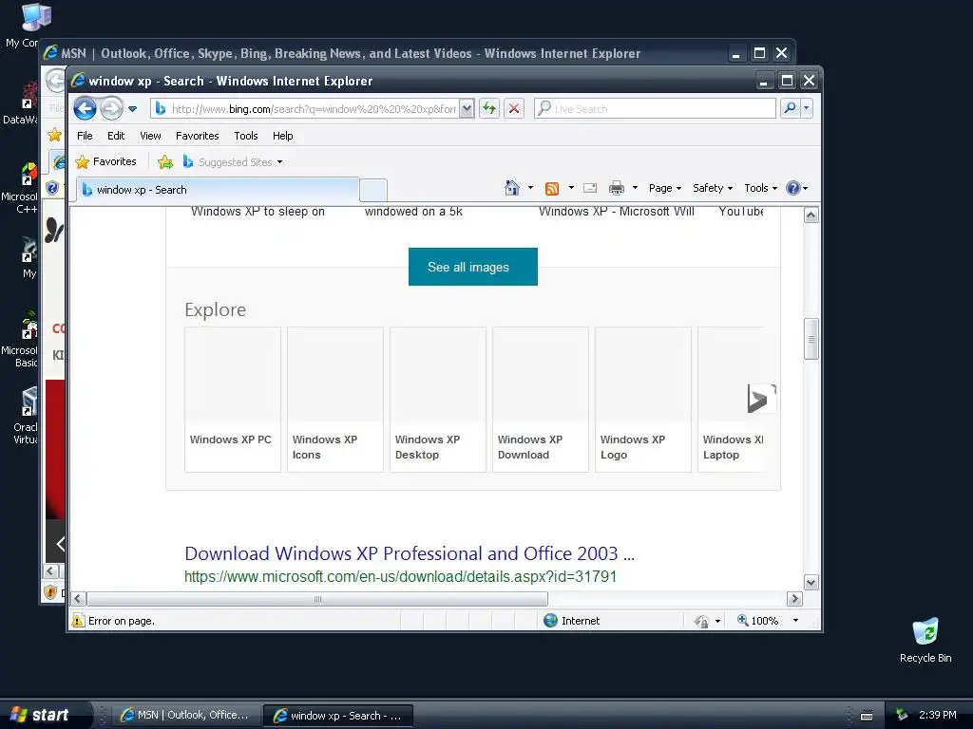
Task: Click the Forward navigation arrow
Action: (112, 108)
